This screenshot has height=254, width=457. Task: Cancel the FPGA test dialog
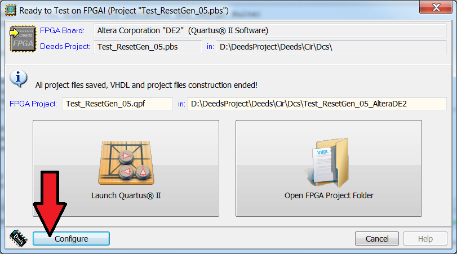coord(377,239)
